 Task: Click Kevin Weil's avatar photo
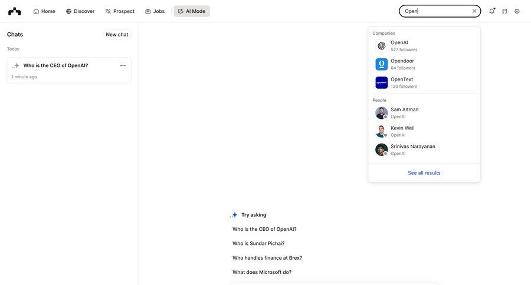coord(382,131)
